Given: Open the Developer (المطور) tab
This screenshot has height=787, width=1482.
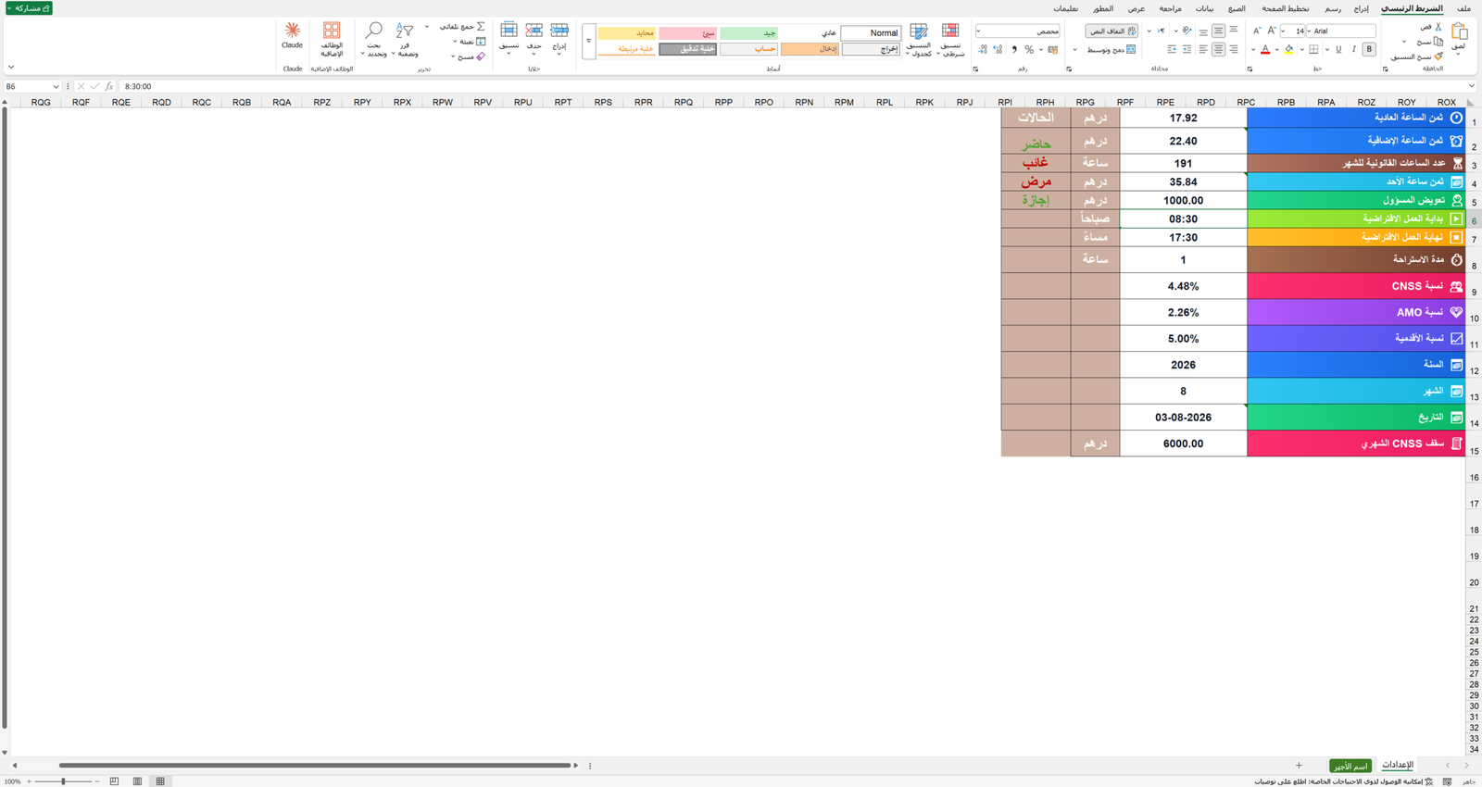Looking at the screenshot, I should [x=1102, y=8].
